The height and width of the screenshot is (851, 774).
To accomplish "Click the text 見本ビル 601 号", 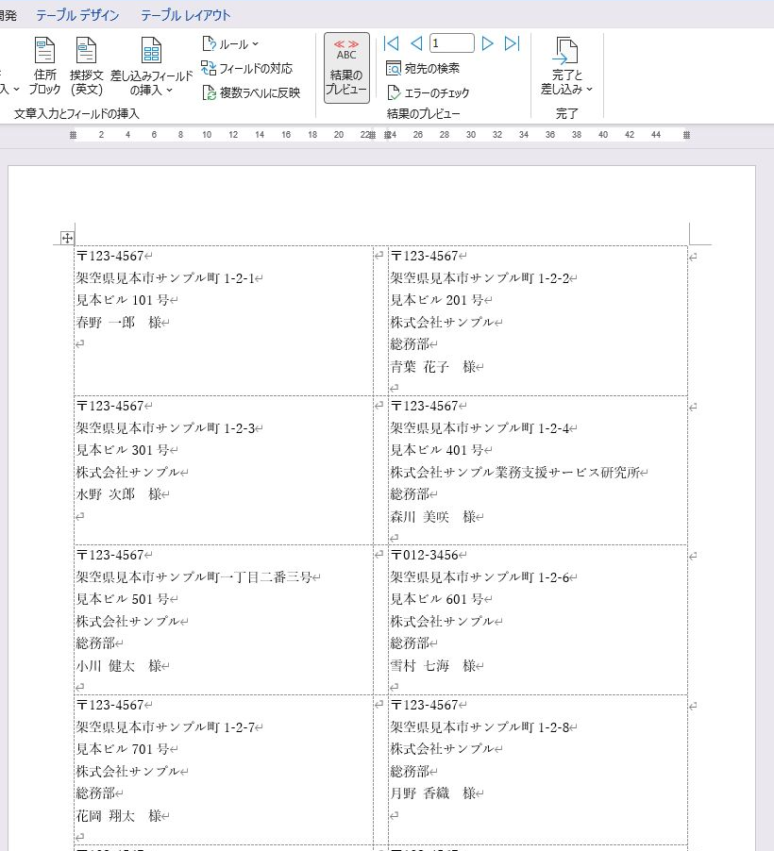I will coord(437,599).
